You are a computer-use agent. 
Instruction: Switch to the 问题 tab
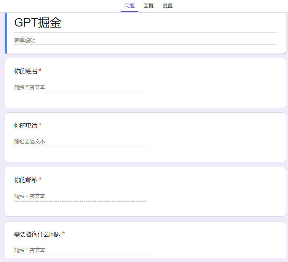pyautogui.click(x=129, y=6)
